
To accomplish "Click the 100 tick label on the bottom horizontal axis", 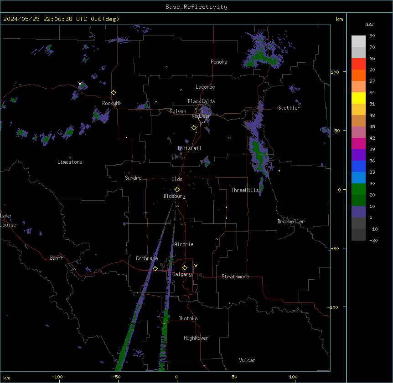I will (x=293, y=377).
